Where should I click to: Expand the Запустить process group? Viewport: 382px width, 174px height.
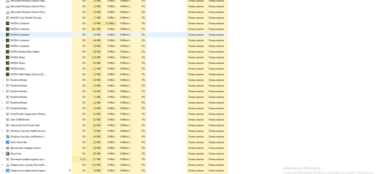[3, 154]
